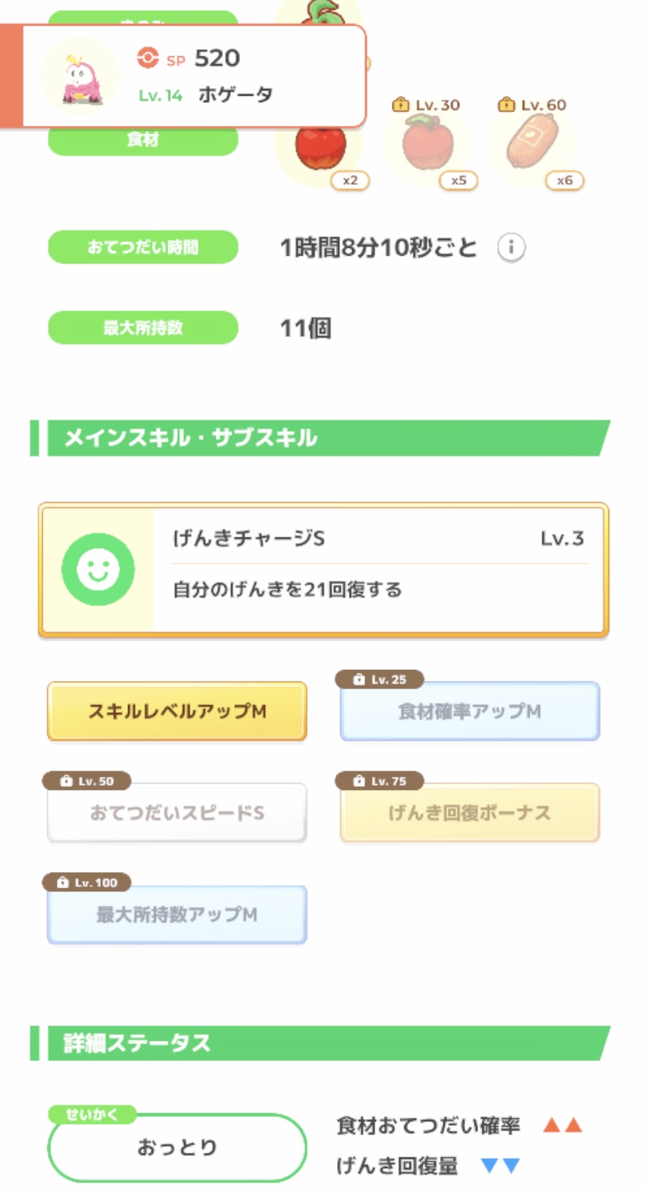Select the locked 食材確率アップM sub skill
This screenshot has height=1190, width=646.
[470, 712]
